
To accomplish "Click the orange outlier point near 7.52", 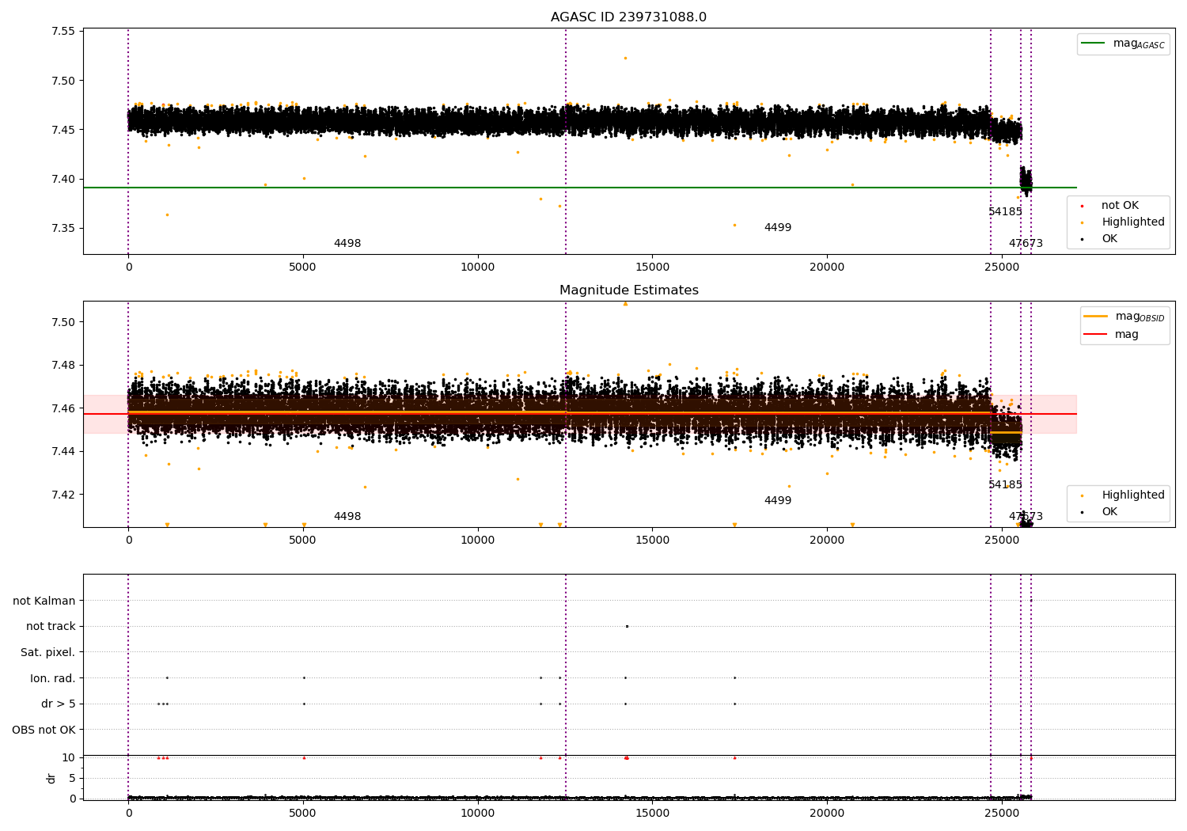I will [625, 58].
